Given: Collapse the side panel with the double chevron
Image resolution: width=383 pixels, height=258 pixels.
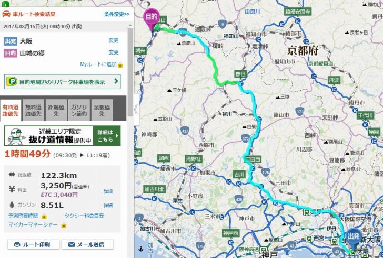Looking at the screenshot, I should pyautogui.click(x=136, y=110).
